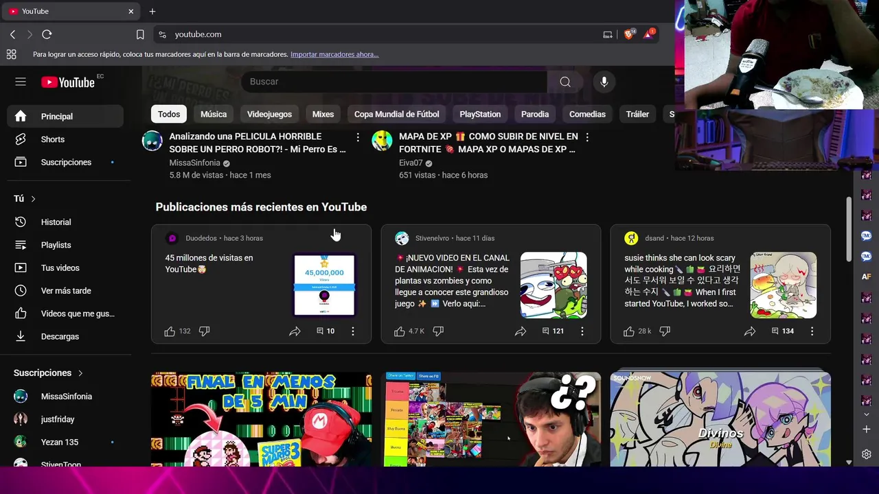879x494 pixels.
Task: Open Yezan 135 subscription channel
Action: click(65, 442)
